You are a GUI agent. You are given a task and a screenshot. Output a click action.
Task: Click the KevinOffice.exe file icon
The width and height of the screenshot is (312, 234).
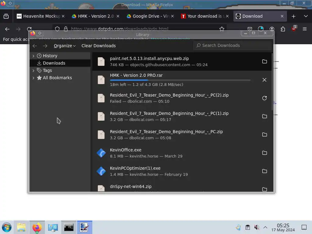pyautogui.click(x=101, y=153)
